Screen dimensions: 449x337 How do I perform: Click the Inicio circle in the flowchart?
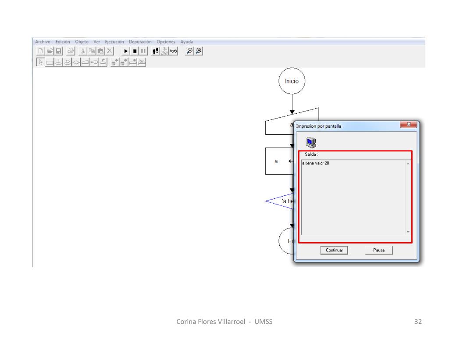coord(292,82)
